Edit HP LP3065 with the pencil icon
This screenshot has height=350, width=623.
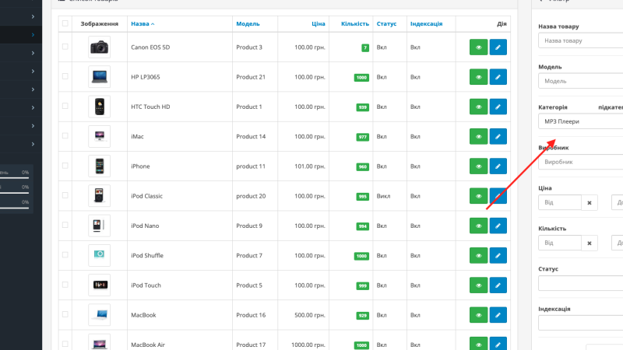tap(498, 77)
